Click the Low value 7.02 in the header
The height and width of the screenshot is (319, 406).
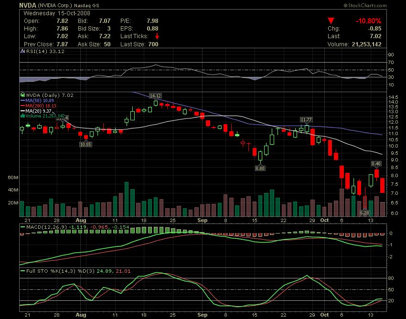(x=62, y=36)
